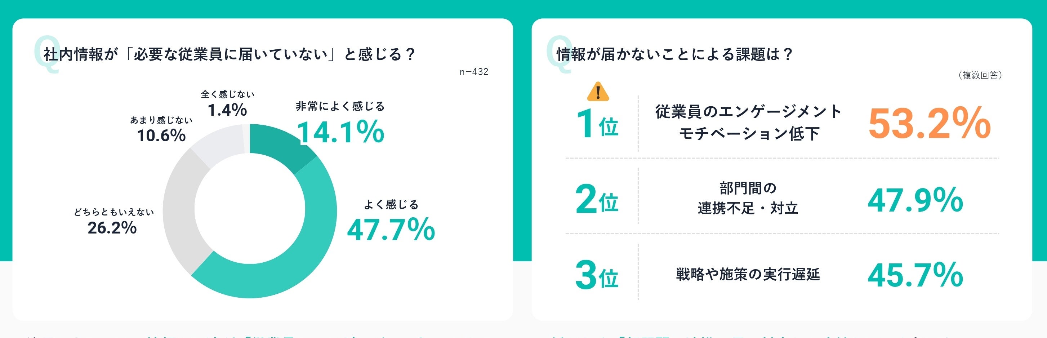Click the 2位 rank badge
Screen dimensions: 1047x338
coord(597,200)
